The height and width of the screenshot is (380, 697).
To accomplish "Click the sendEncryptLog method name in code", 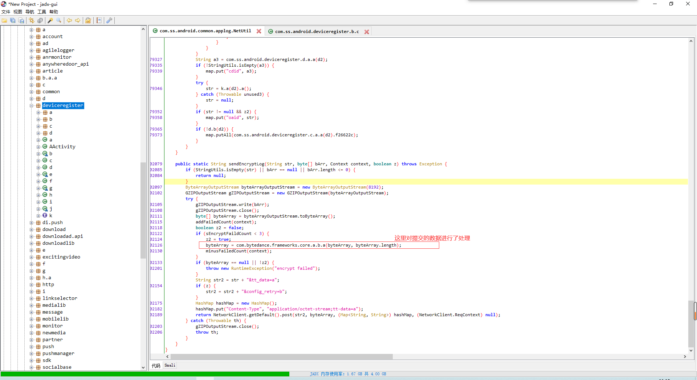I will pos(246,164).
